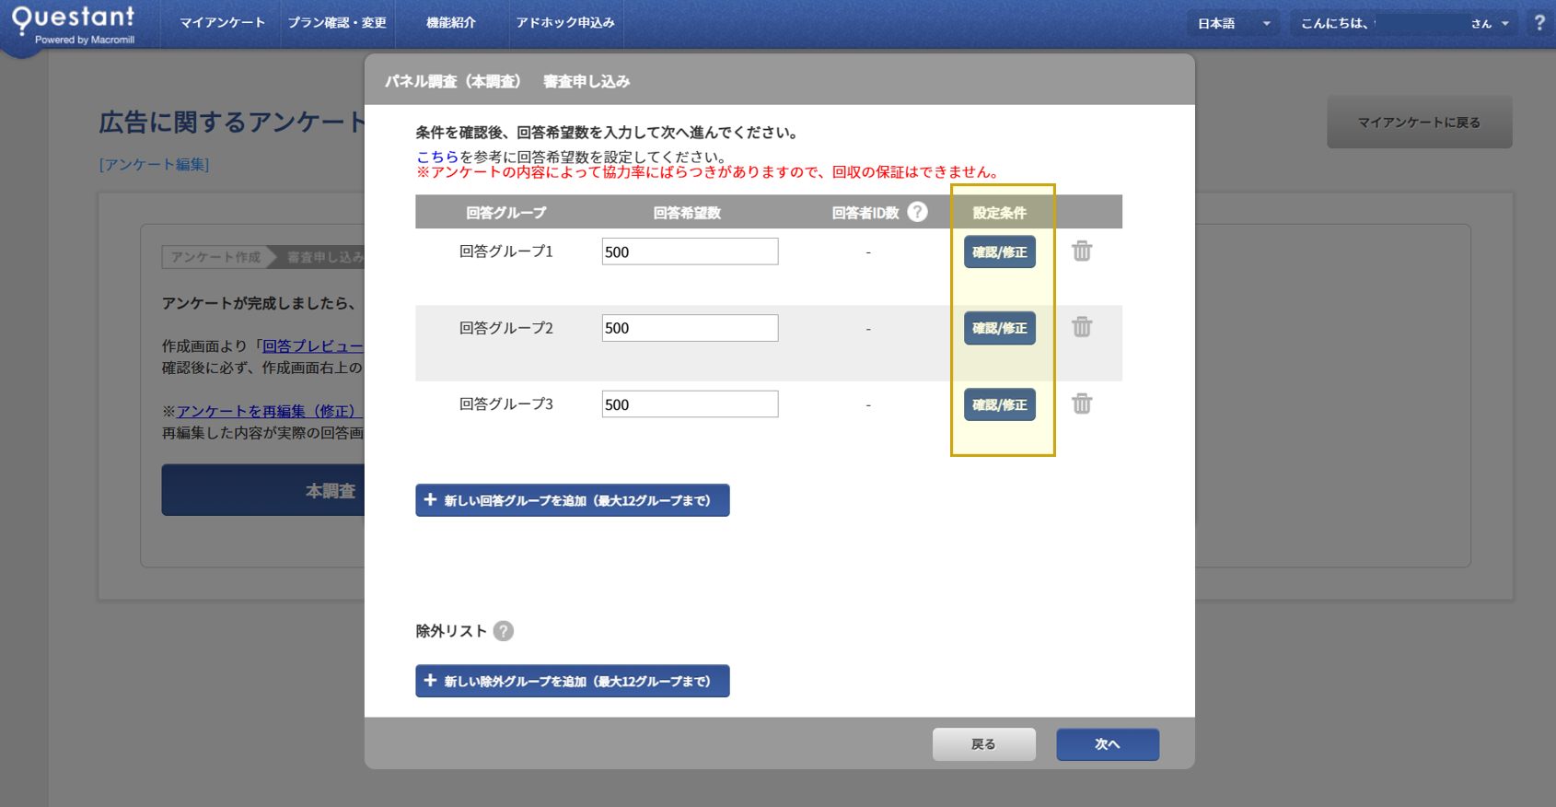Click 確認/修正 for 回答グループ2
This screenshot has height=807, width=1556.
pyautogui.click(x=1000, y=328)
